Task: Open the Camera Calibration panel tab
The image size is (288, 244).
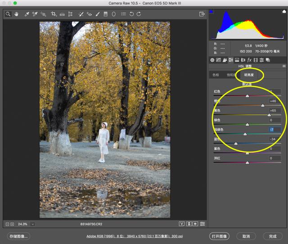Action: (x=256, y=60)
